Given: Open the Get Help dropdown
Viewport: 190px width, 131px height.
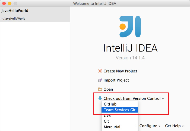Looking at the screenshot, I should 174,126.
